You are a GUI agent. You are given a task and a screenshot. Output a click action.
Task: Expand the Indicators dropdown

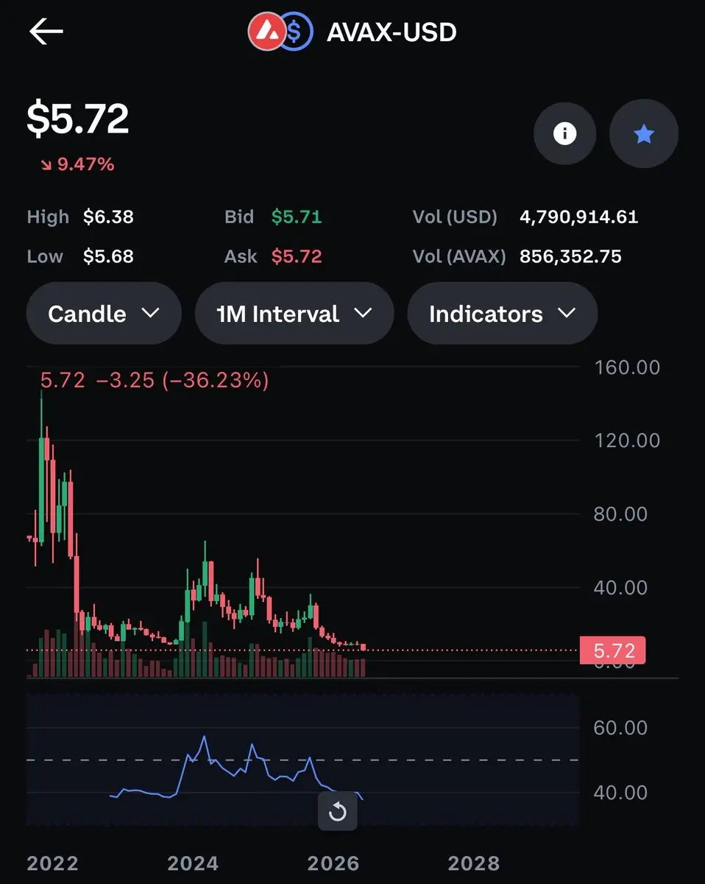click(x=502, y=314)
